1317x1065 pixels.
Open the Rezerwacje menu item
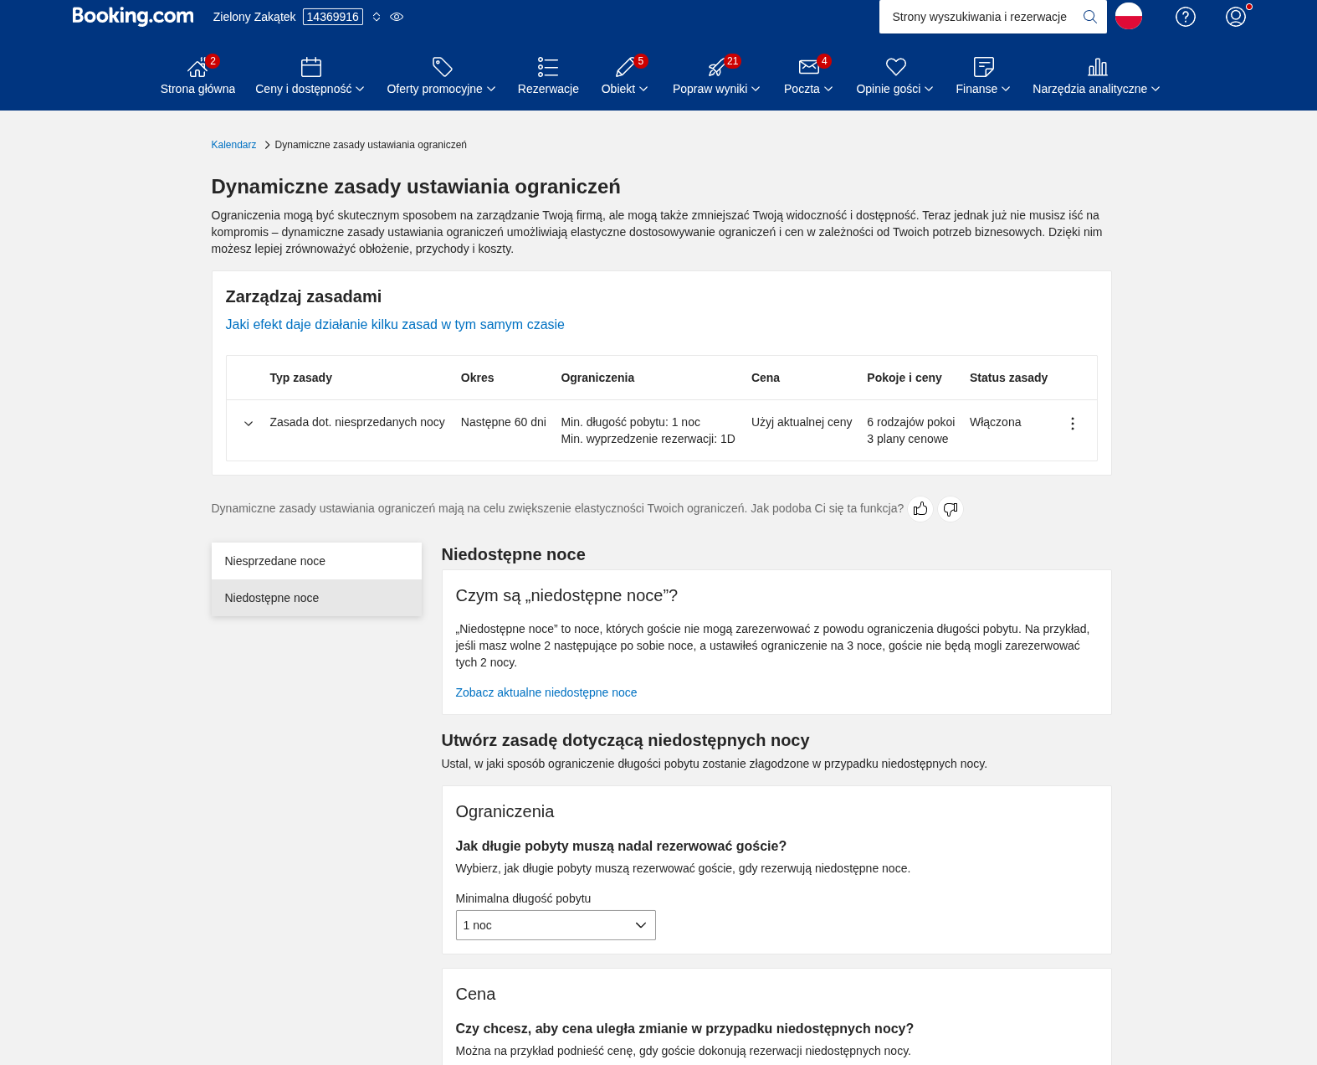coord(548,76)
